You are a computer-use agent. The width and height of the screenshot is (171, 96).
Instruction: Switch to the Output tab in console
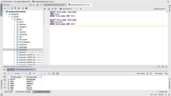(11, 69)
